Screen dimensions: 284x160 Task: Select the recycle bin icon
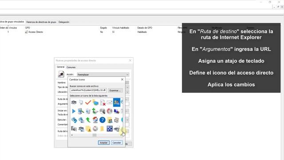click(x=88, y=111)
